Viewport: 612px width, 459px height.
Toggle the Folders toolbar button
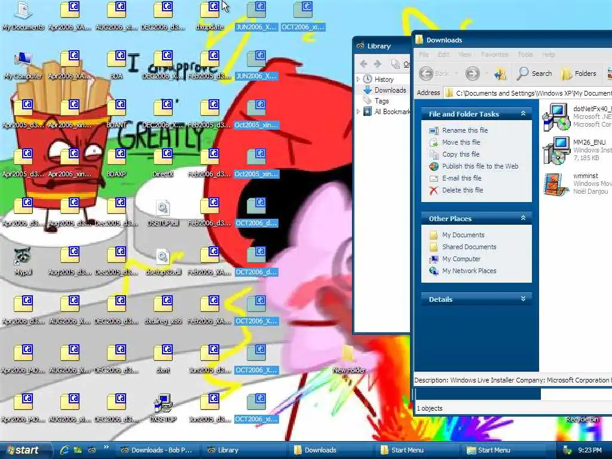click(x=579, y=74)
